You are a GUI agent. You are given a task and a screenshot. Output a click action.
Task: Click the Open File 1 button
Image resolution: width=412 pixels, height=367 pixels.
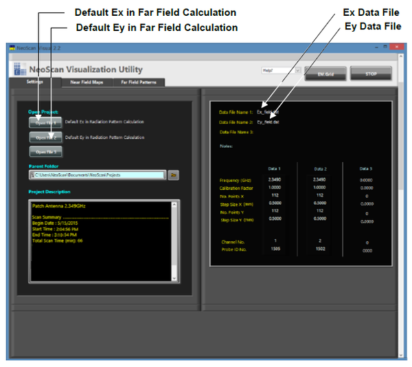[x=45, y=123]
